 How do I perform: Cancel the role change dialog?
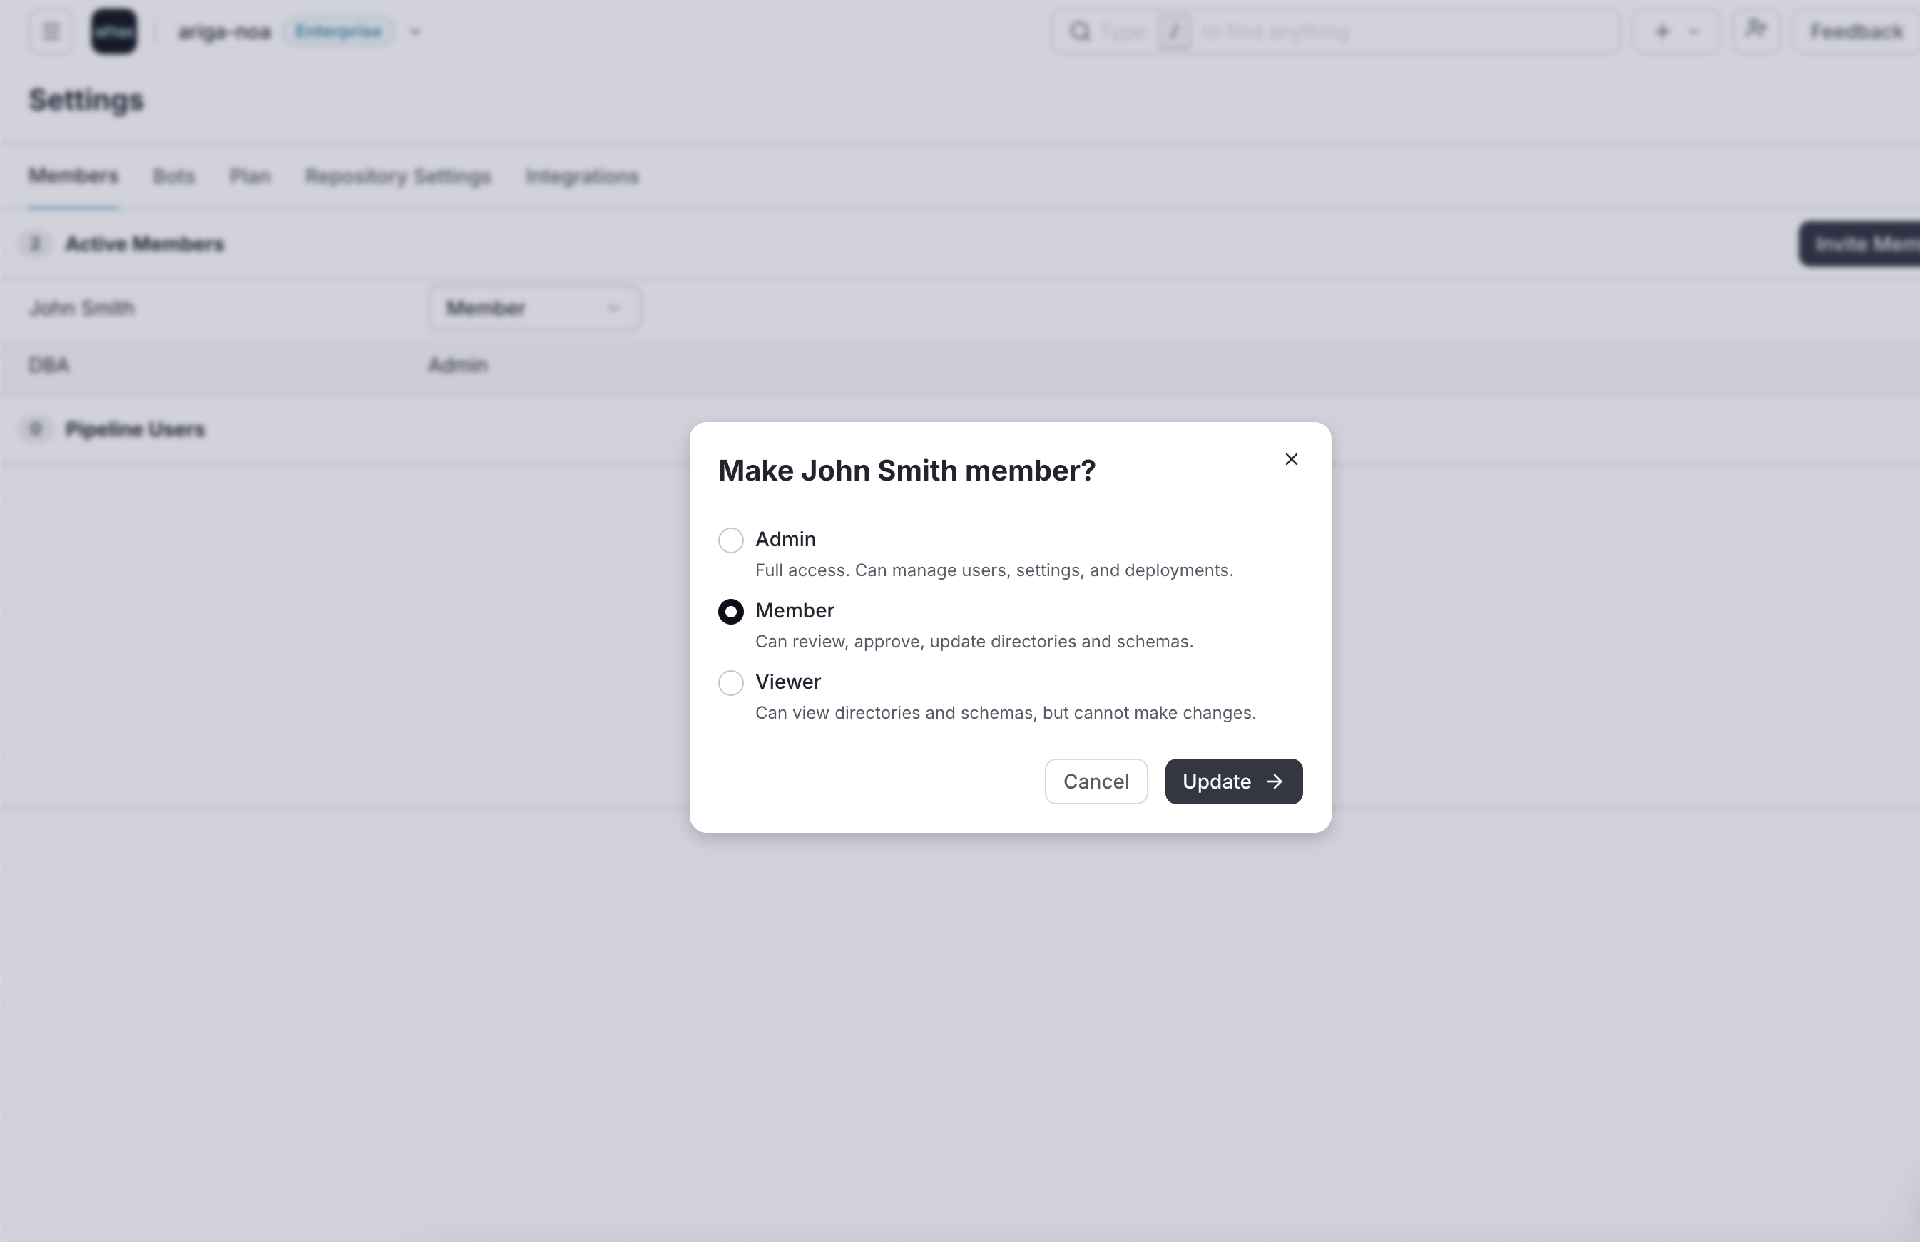pyautogui.click(x=1096, y=781)
